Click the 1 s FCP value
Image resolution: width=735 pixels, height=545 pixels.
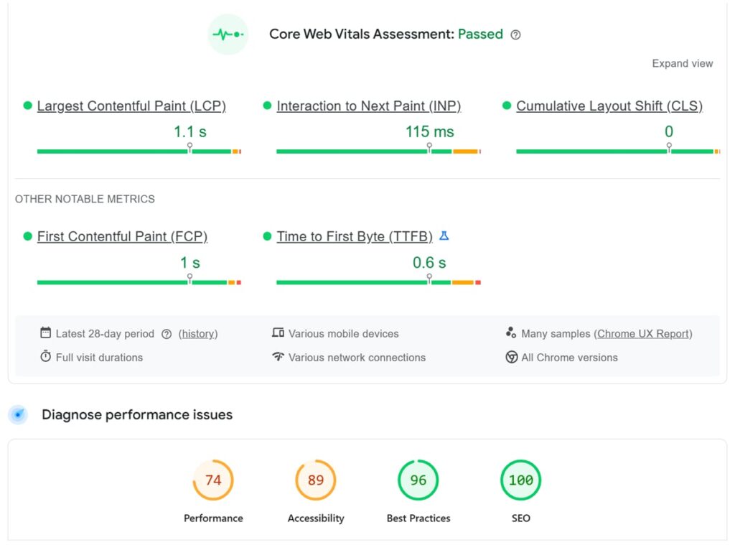pos(189,263)
